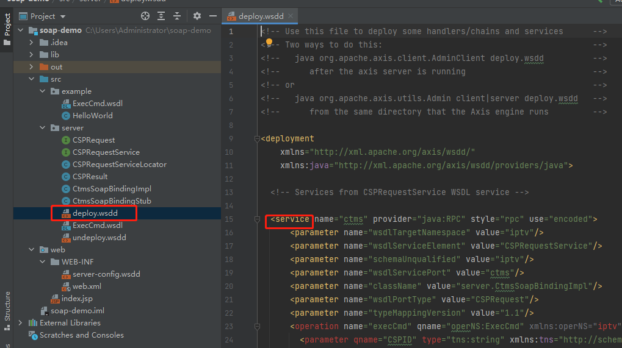The image size is (622, 348).
Task: Click the web module folder icon
Action: point(44,250)
